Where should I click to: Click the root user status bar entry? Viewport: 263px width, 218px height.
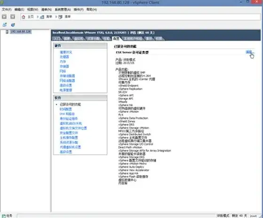pos(254,216)
